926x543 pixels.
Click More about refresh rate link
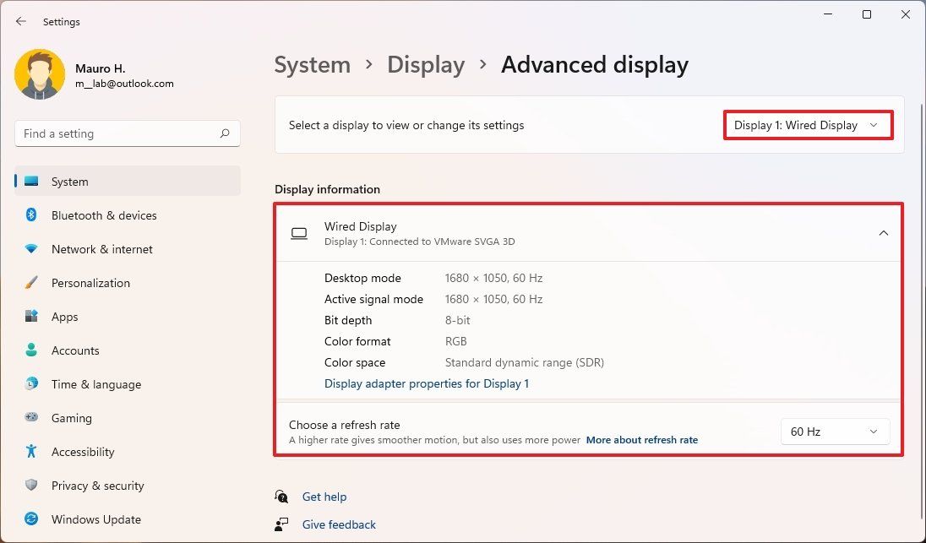(642, 439)
